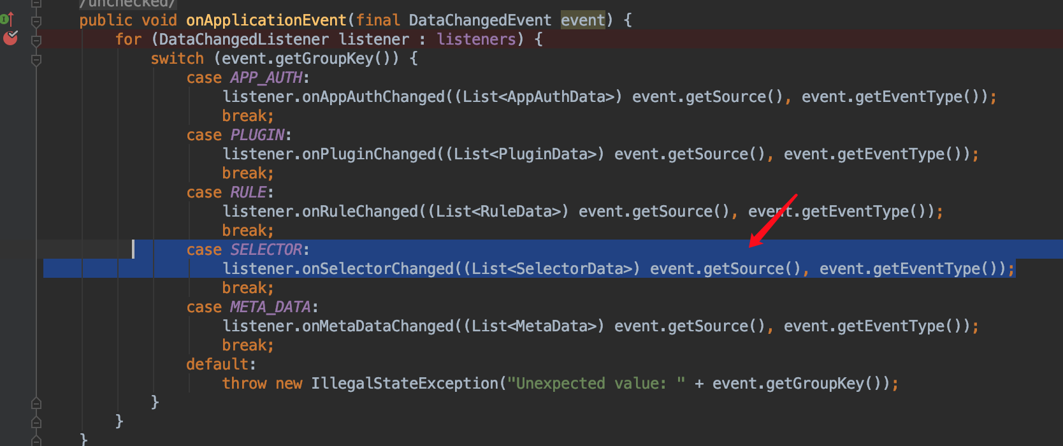Collapse the onApplicationEvent method fold marker
The image size is (1063, 446).
coord(36,21)
